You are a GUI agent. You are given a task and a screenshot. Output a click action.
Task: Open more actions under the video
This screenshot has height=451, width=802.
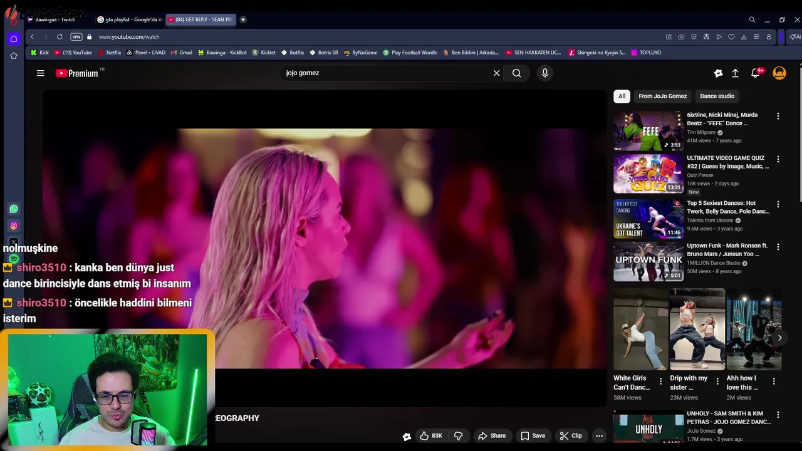[x=599, y=436]
